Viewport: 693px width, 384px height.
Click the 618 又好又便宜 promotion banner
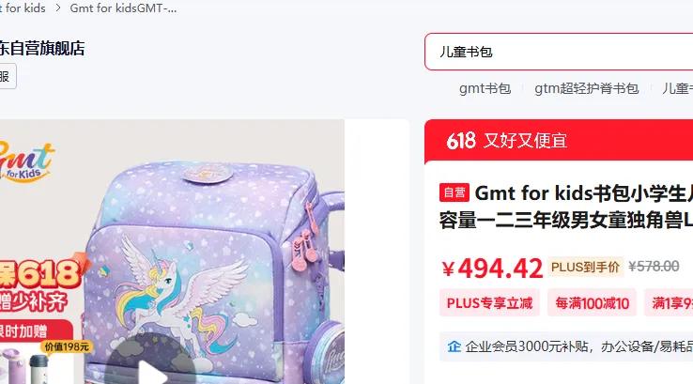pyautogui.click(x=559, y=141)
